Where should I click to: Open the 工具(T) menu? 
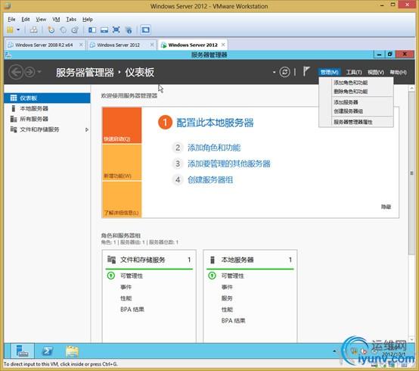point(354,72)
